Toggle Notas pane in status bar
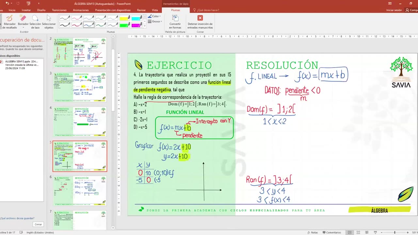 tap(313, 232)
